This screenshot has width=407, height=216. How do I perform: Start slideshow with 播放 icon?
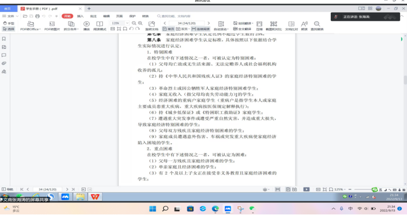[x=86, y=24]
